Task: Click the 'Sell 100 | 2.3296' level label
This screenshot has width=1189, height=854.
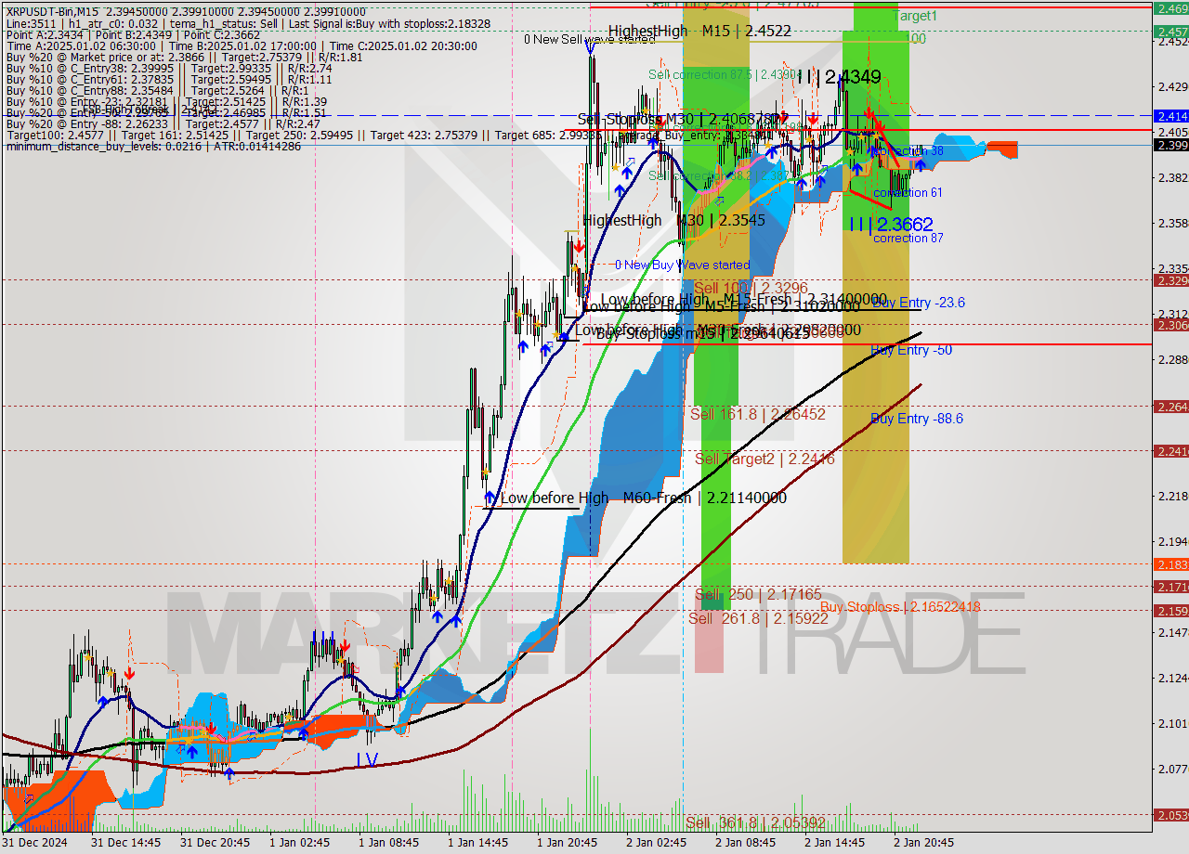Action: [751, 288]
